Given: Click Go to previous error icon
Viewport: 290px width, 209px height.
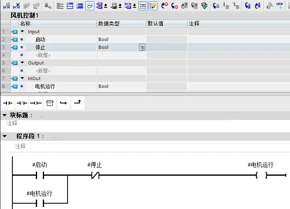Looking at the screenshot, I should point(174,6).
